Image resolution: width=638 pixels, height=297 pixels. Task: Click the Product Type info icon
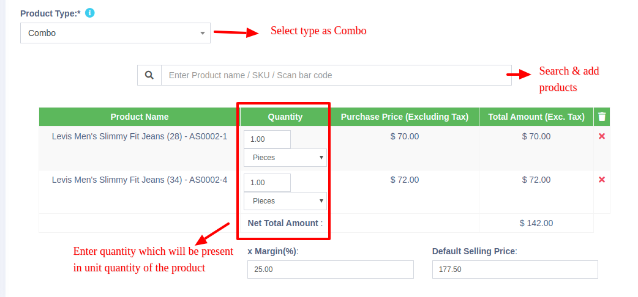[x=90, y=13]
